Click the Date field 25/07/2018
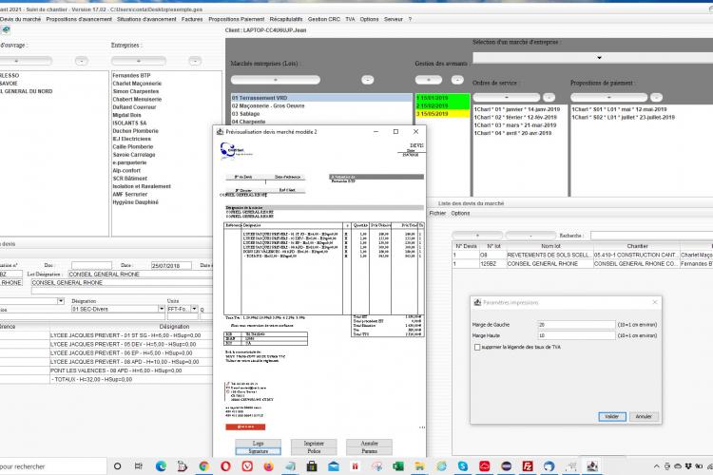Screen dimensions: 713x475 pos(171,265)
